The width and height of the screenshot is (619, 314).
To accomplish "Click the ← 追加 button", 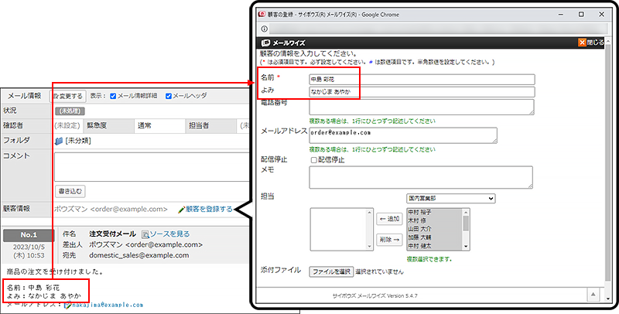I will click(x=390, y=219).
